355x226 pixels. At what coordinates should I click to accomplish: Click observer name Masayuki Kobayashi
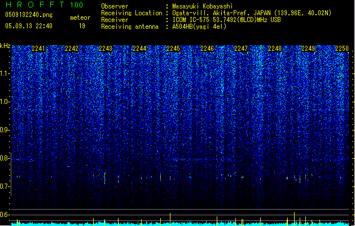pyautogui.click(x=203, y=6)
